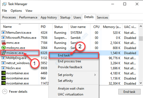This screenshot has height=98, width=143.
Task: Switch to the Startup tab
Action: (65, 17)
